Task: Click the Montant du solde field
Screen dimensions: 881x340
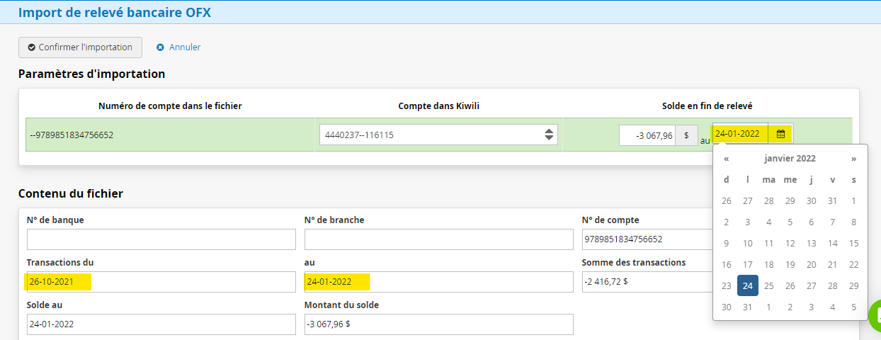Action: (438, 324)
